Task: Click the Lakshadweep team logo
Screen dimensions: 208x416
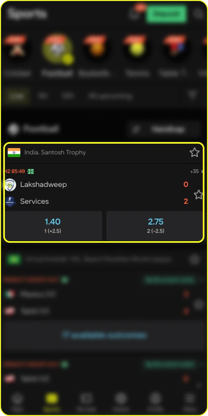Action: click(x=10, y=185)
